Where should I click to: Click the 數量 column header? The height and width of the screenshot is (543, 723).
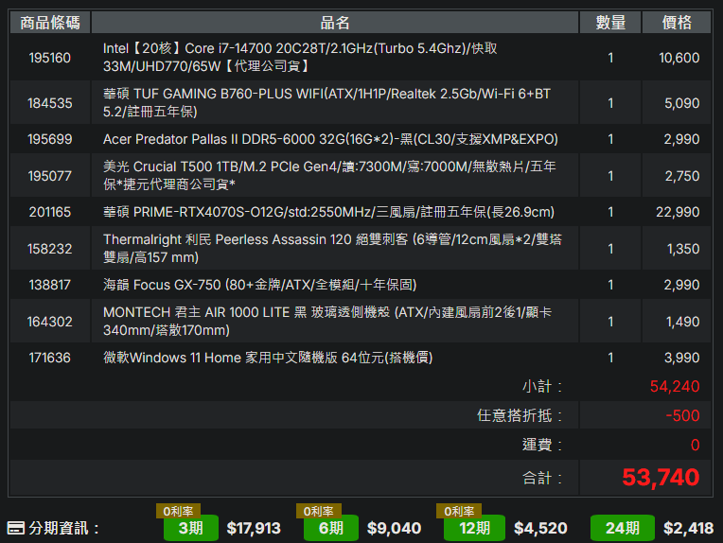point(610,22)
